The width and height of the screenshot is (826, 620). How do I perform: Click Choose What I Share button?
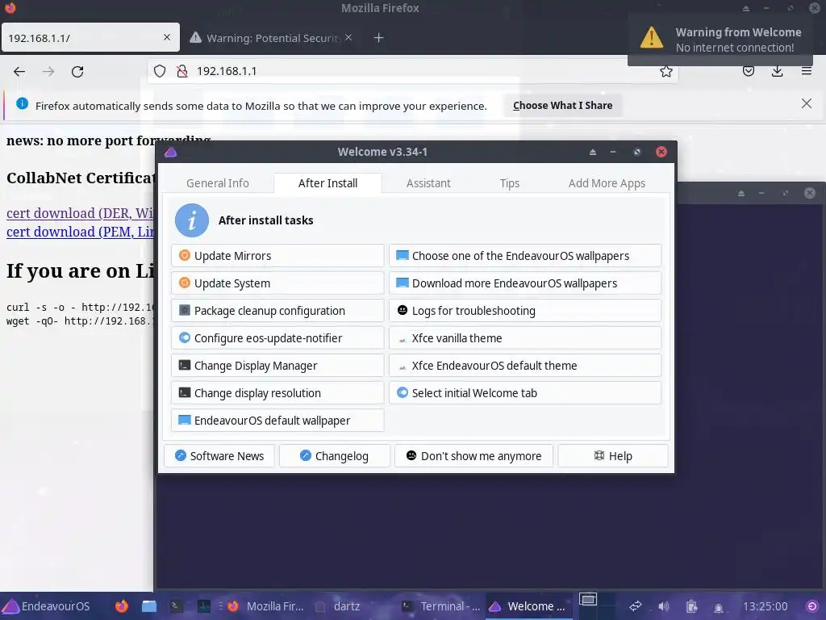click(562, 106)
